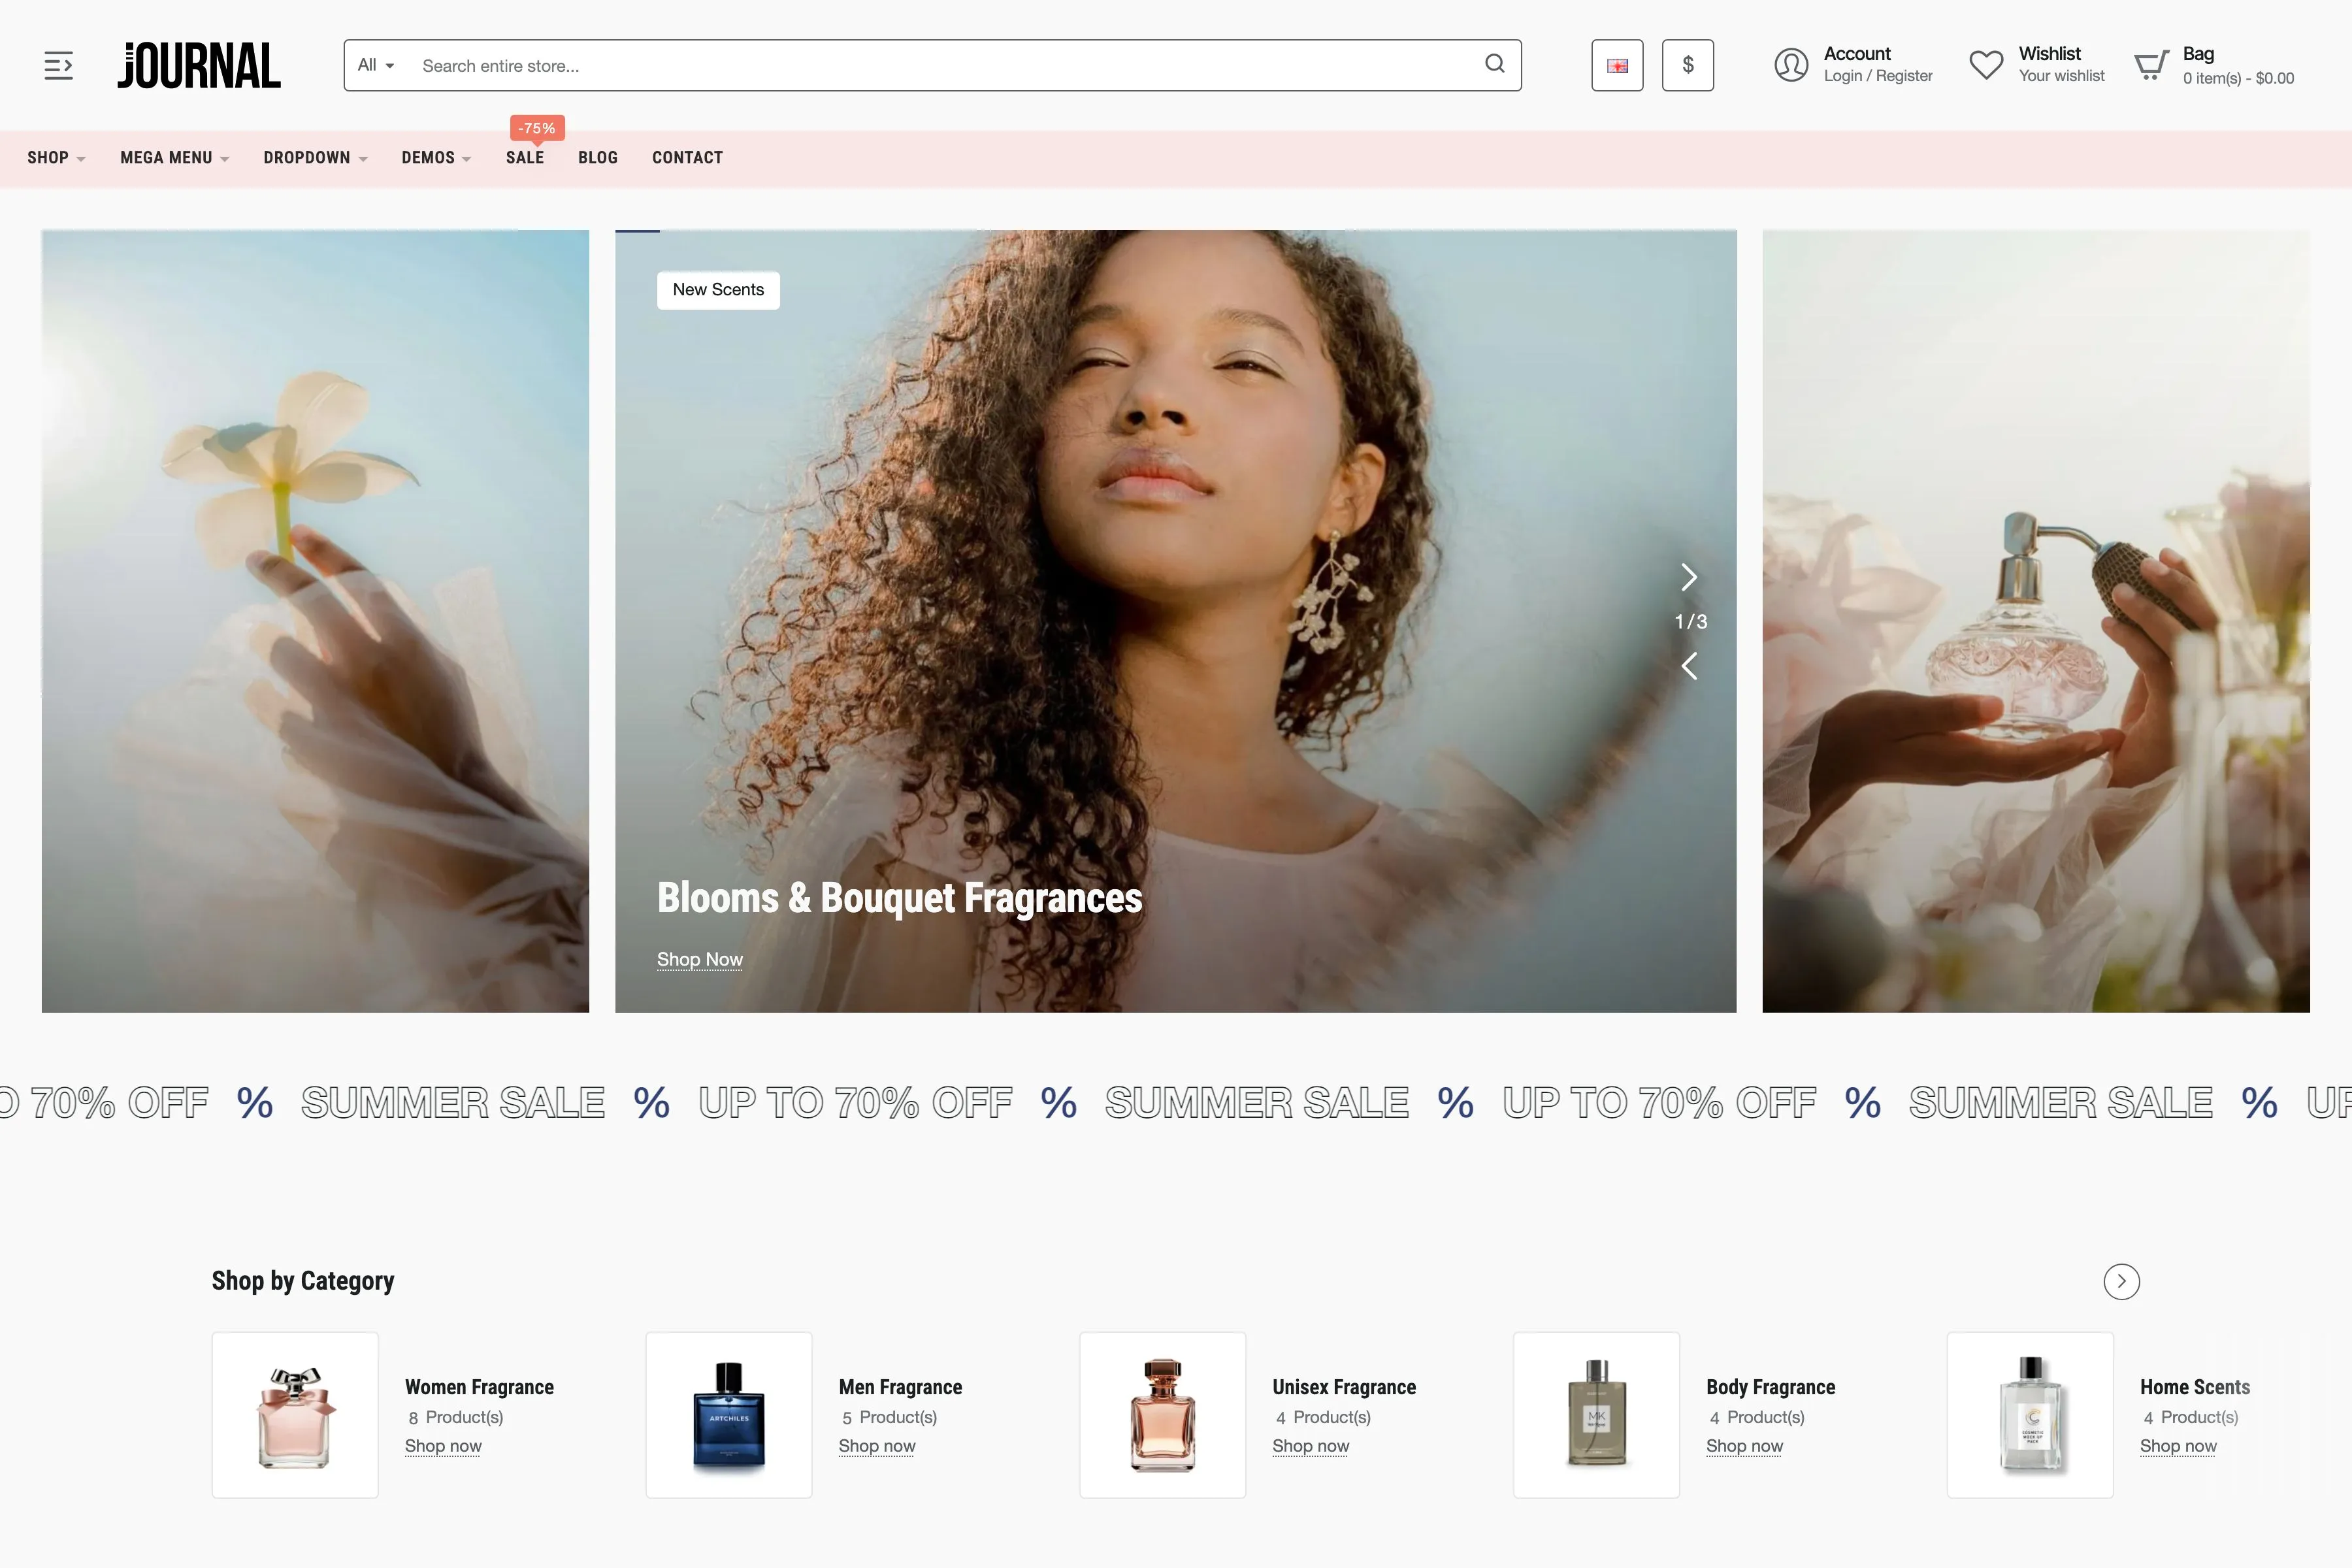The height and width of the screenshot is (1568, 2352).
Task: Open the SALE menu item
Action: point(525,158)
